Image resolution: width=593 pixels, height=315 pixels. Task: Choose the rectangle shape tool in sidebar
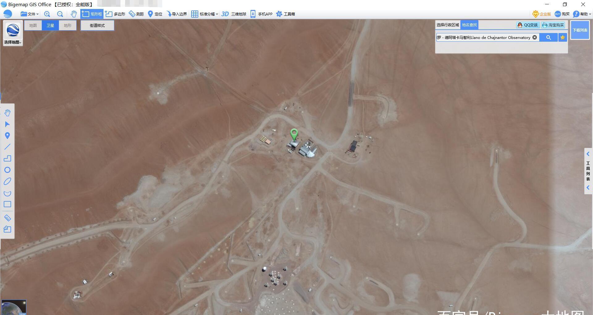tap(7, 204)
